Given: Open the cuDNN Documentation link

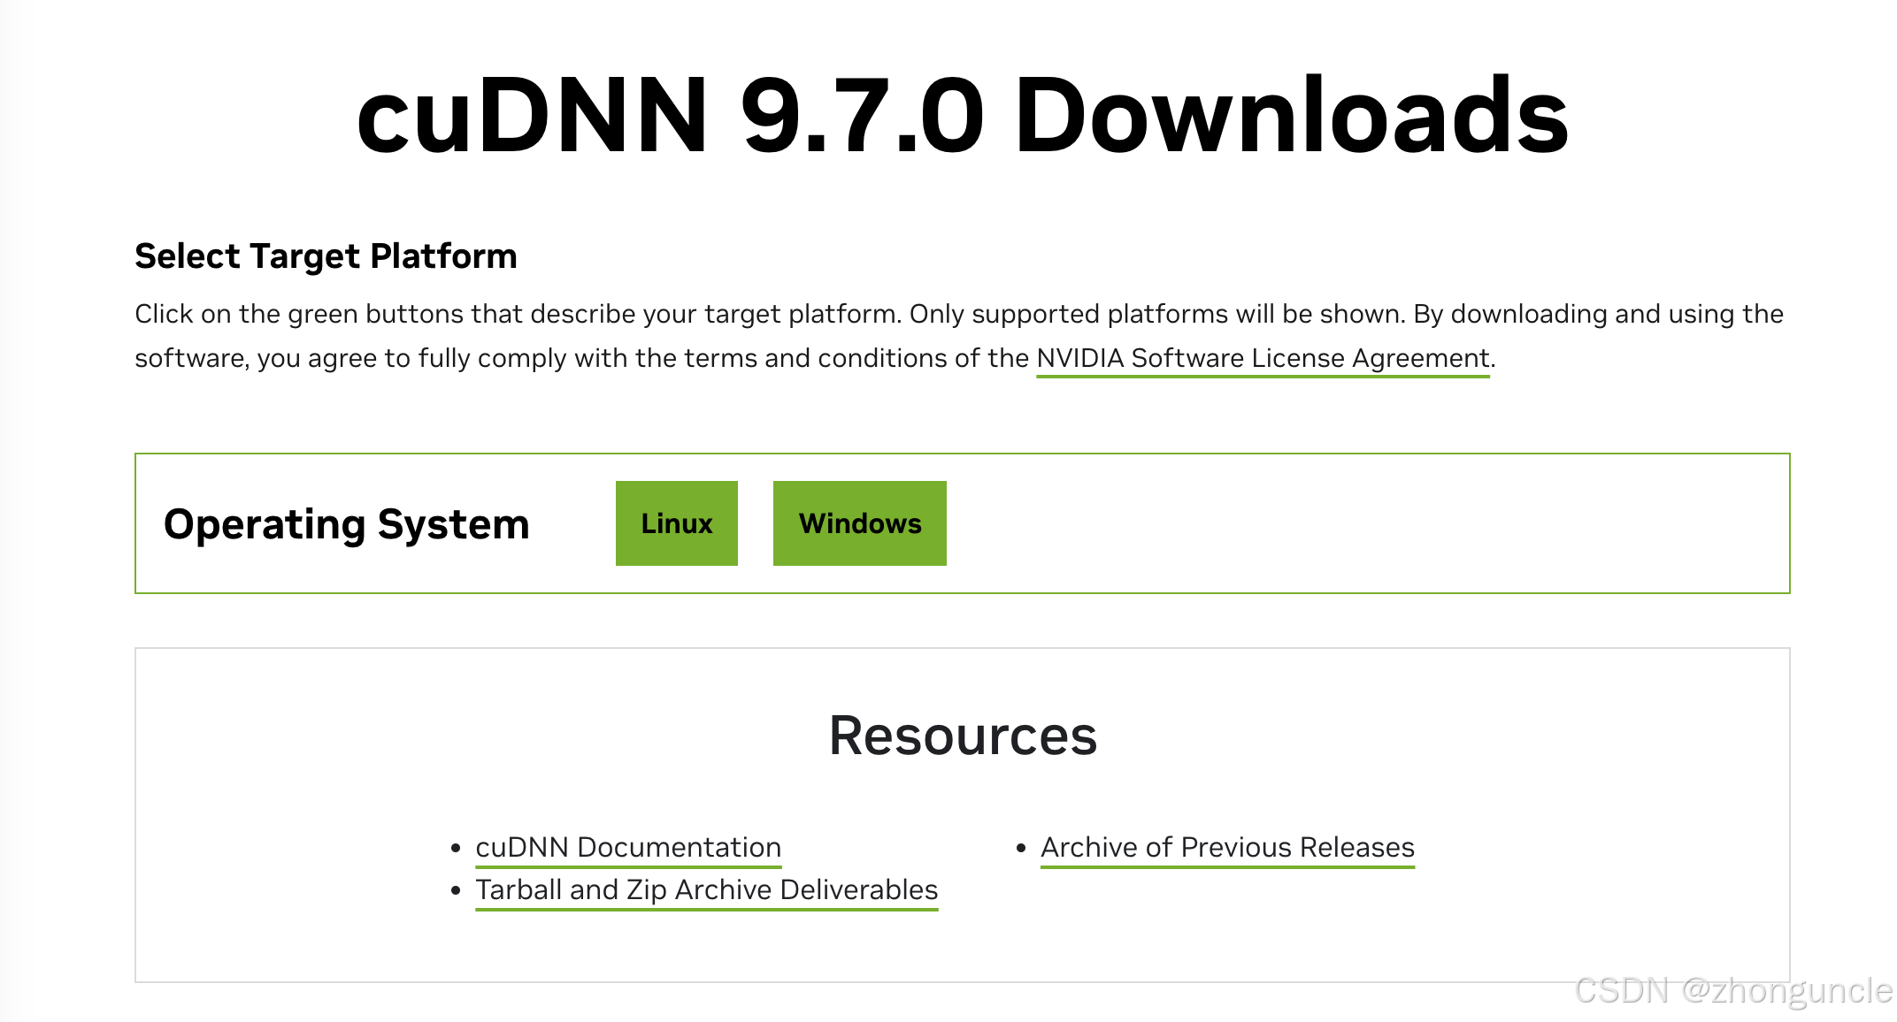Looking at the screenshot, I should 628,847.
